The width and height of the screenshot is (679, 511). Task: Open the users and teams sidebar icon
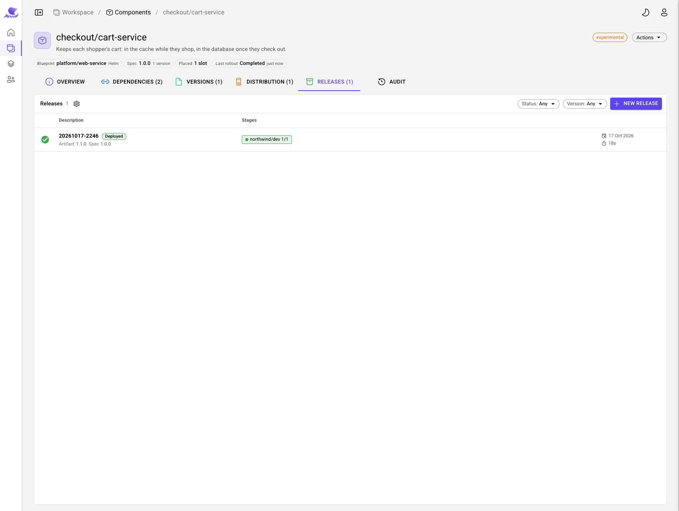[x=11, y=80]
